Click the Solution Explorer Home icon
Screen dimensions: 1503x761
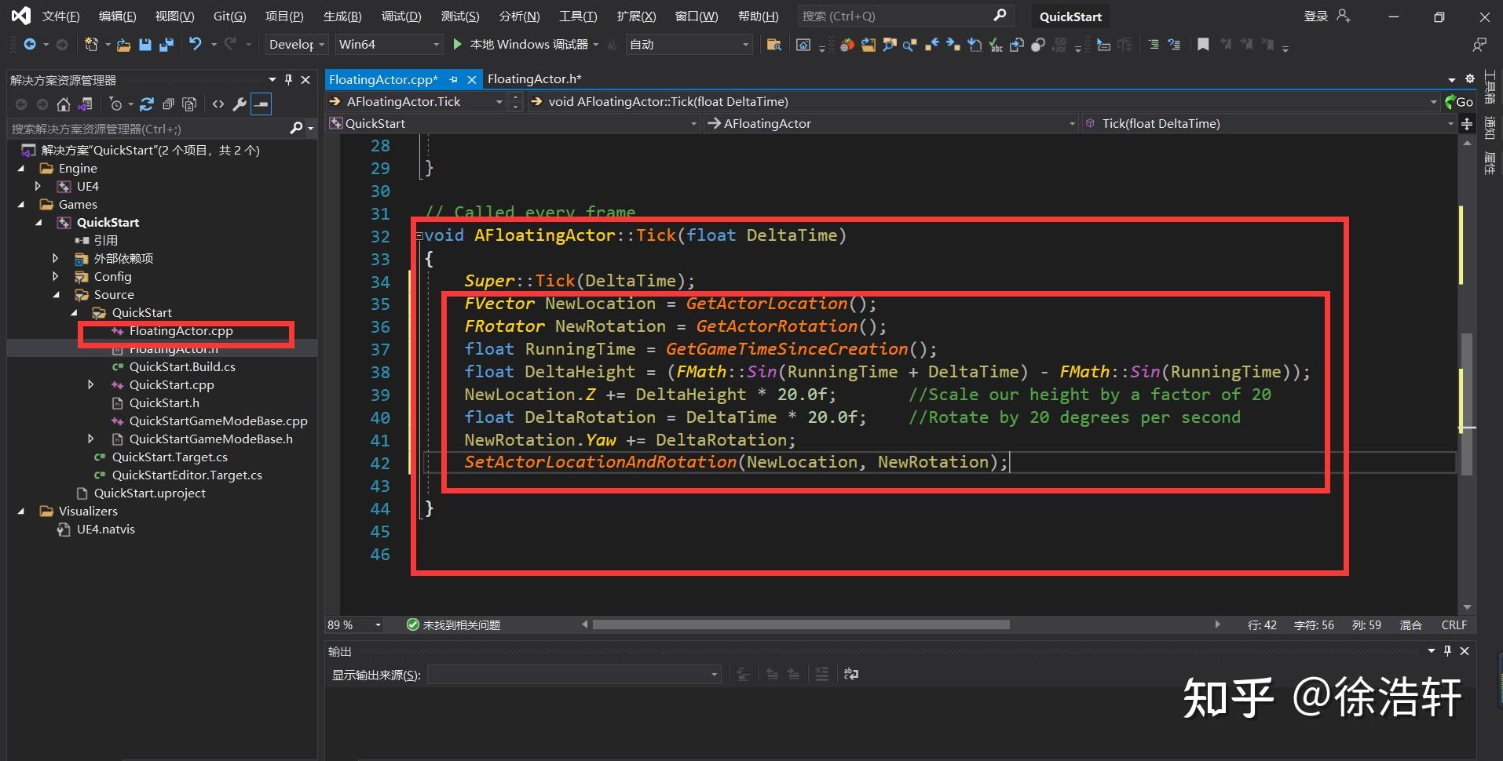64,104
